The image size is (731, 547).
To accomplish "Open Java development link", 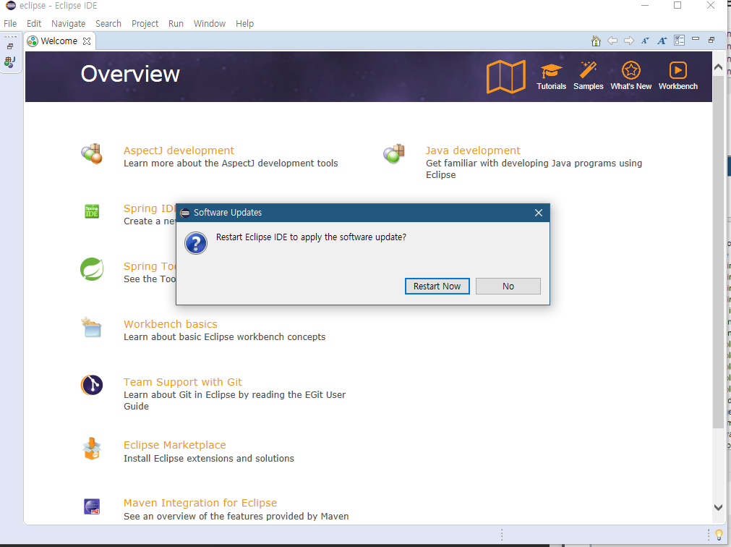I will (x=473, y=150).
